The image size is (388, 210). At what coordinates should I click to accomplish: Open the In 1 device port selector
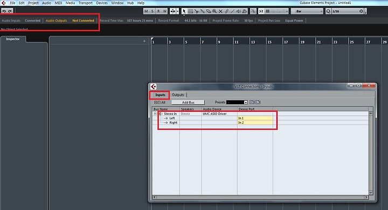pos(255,118)
